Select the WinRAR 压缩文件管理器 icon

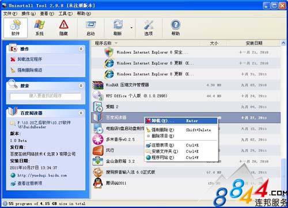pos(97,85)
